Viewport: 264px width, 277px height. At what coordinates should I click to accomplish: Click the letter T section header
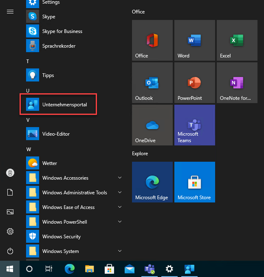(28, 62)
